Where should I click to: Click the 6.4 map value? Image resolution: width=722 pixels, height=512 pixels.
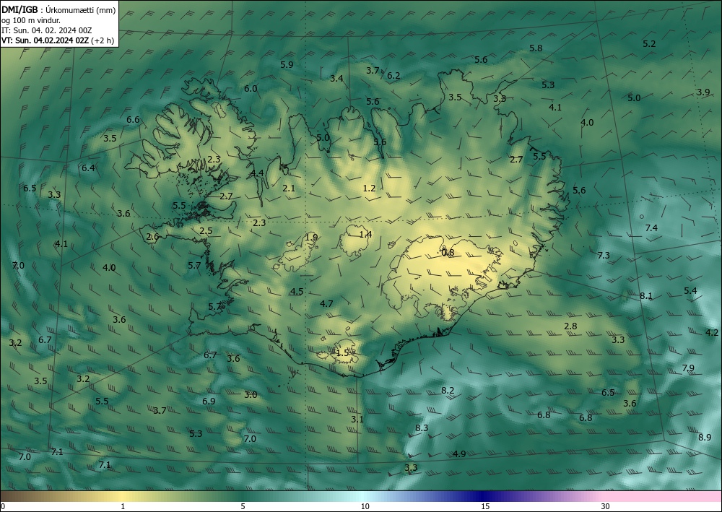coord(88,168)
